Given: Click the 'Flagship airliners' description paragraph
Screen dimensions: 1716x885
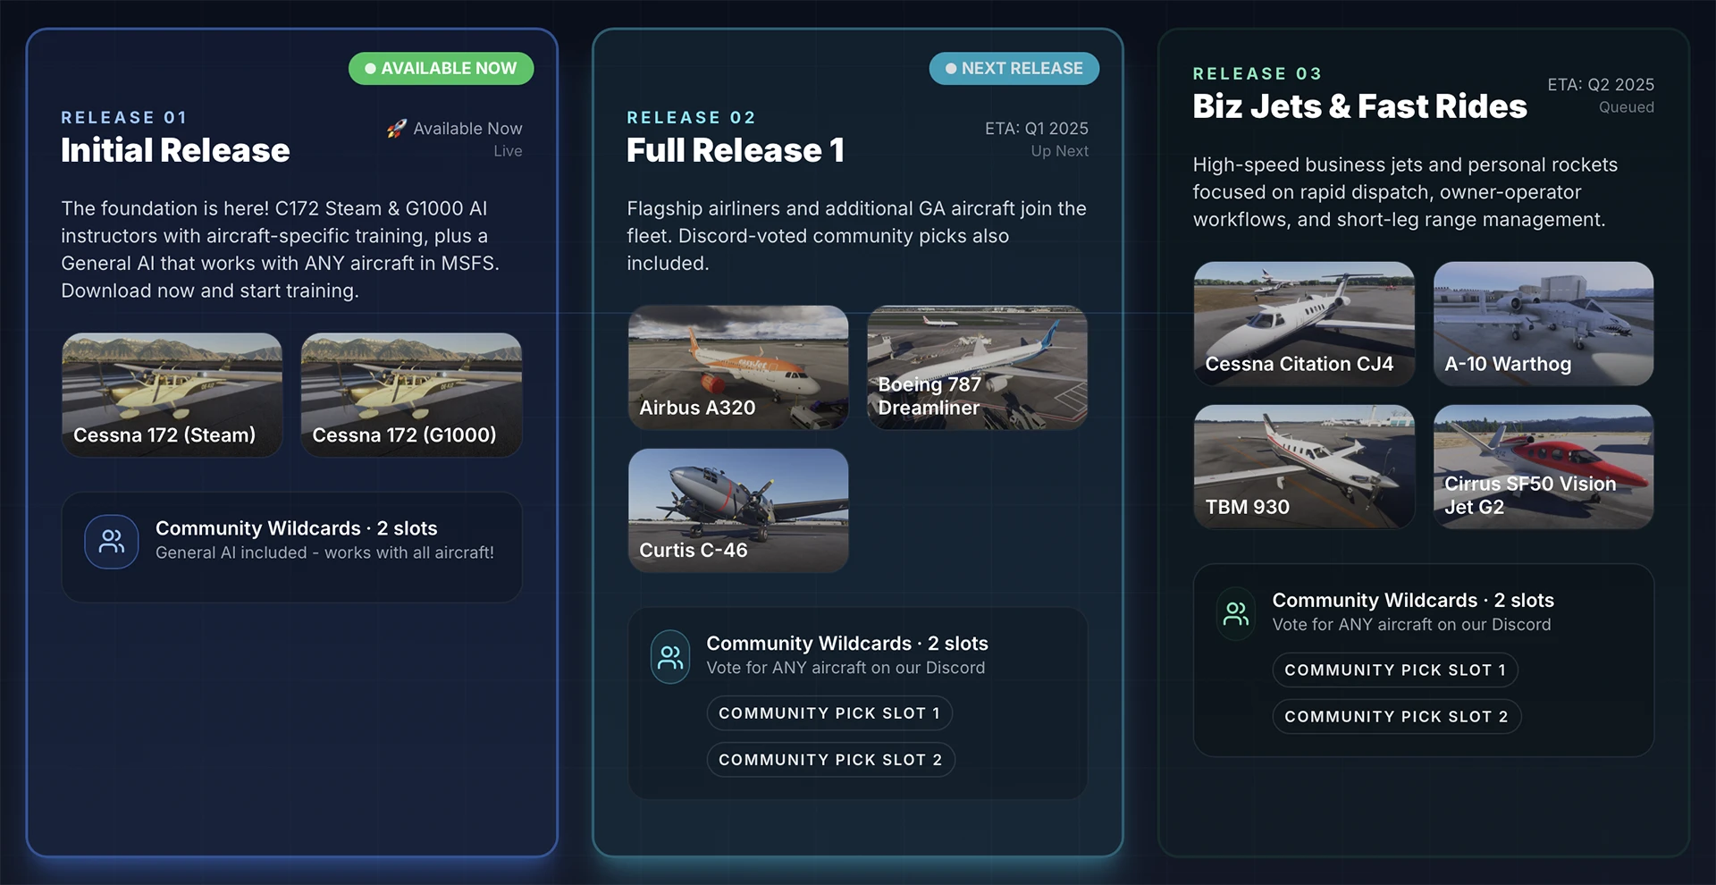Looking at the screenshot, I should pyautogui.click(x=856, y=236).
